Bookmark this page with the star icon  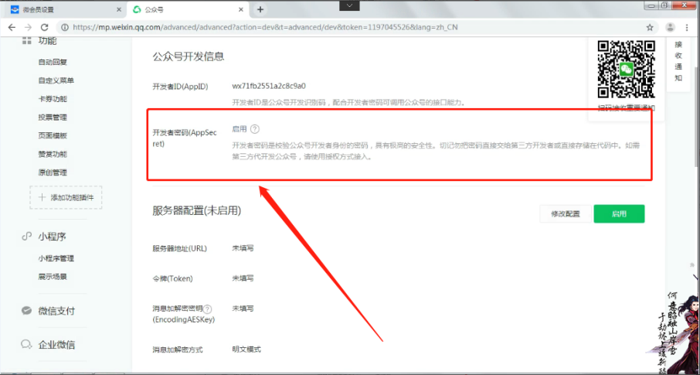649,27
